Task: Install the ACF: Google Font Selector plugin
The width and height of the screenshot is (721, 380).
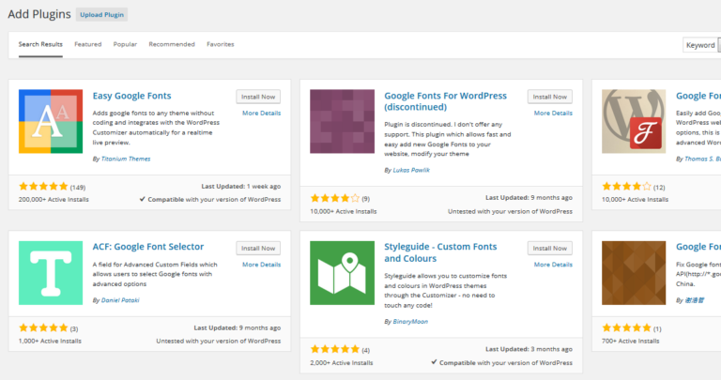Action: pos(258,248)
